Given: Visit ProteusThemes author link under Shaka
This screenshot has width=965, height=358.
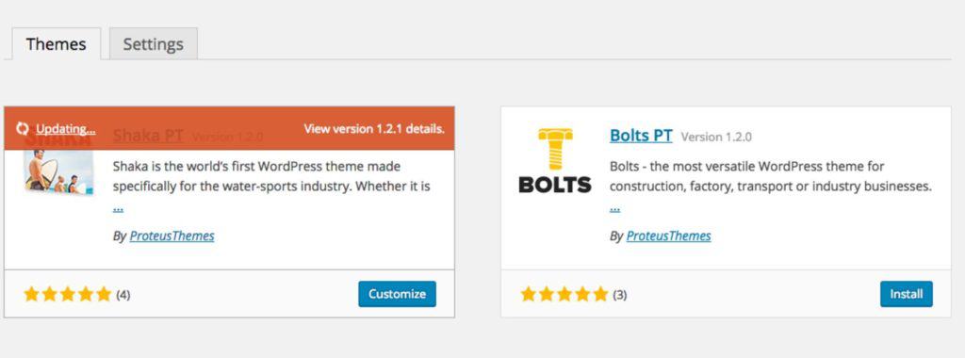Looking at the screenshot, I should pos(172,236).
